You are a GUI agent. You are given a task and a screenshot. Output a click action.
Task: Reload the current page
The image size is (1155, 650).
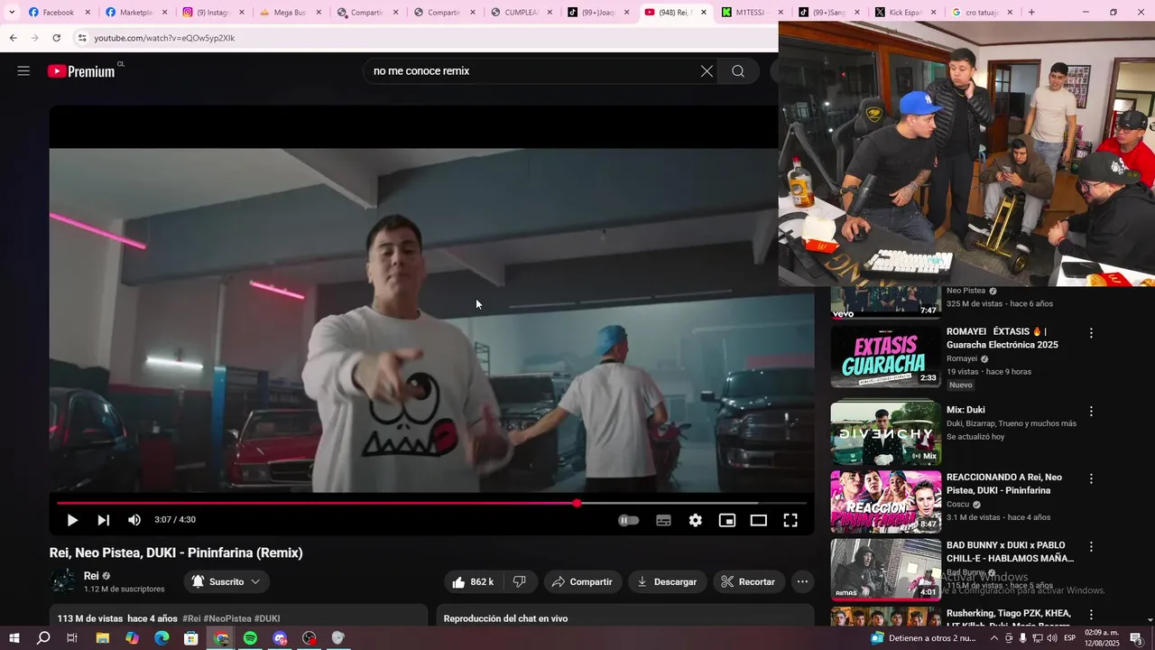tap(56, 38)
